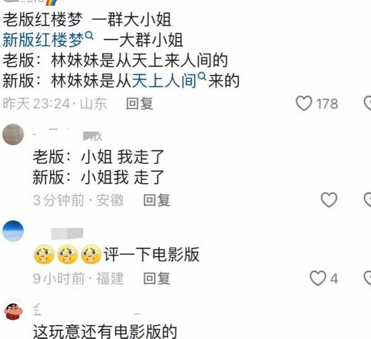The height and width of the screenshot is (339, 371).
Task: Reply to the 安徽 comment
Action: tap(157, 200)
